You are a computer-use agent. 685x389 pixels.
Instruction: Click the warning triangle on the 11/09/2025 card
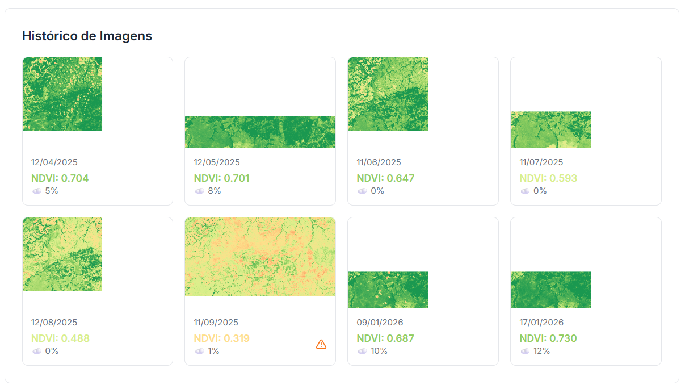click(x=321, y=344)
